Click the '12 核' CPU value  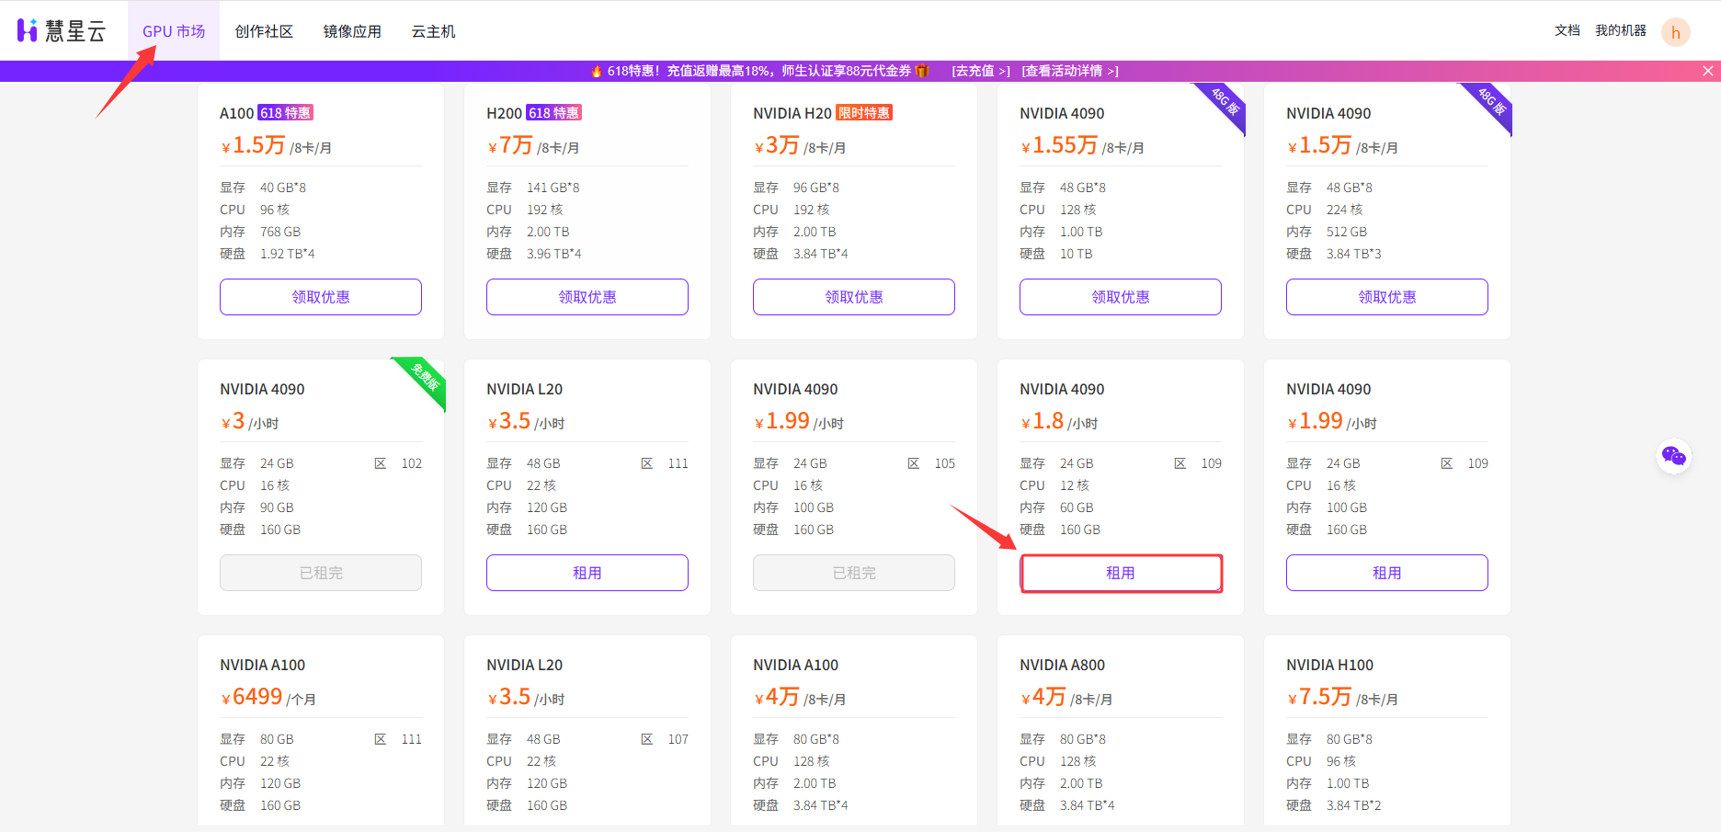click(x=1075, y=485)
